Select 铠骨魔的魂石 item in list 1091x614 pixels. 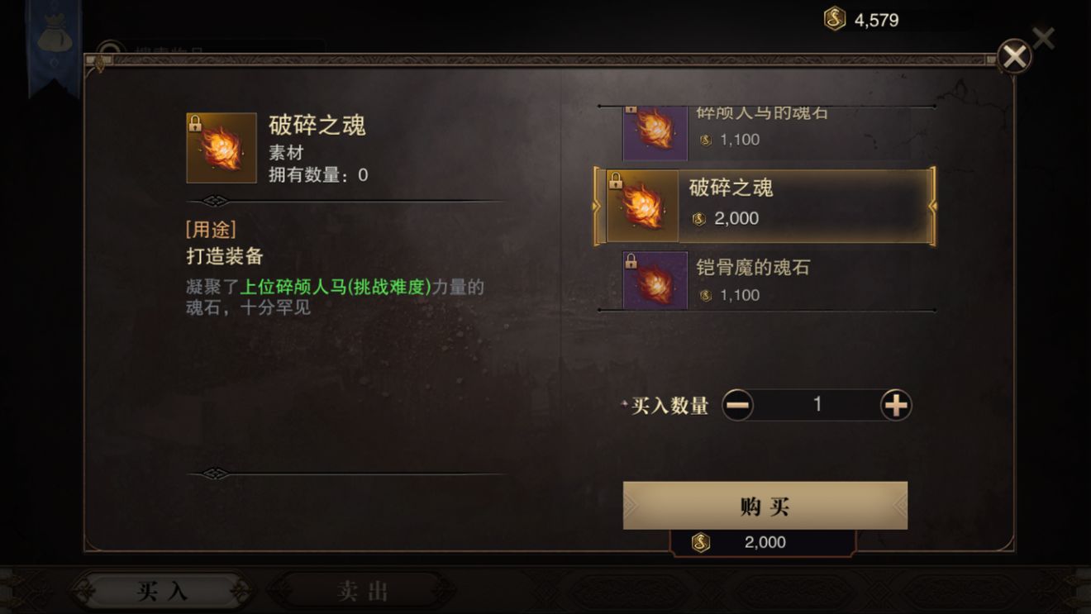point(767,281)
